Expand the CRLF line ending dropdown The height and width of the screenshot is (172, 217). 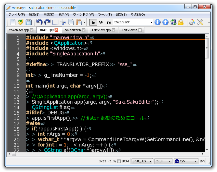[x=163, y=161]
